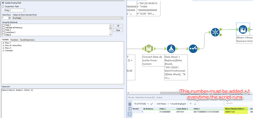Open the Cell Viewer dropdown
Image resolution: width=259 pixels, height=118 pixels.
pos(163,104)
